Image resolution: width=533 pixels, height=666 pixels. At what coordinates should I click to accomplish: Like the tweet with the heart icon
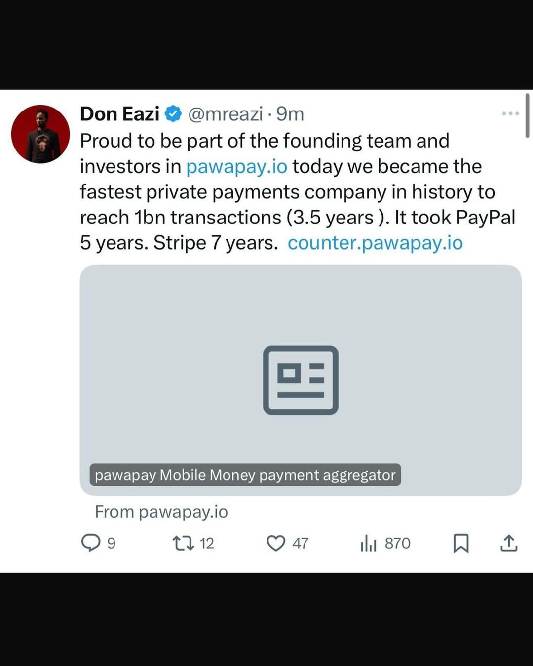(x=276, y=543)
